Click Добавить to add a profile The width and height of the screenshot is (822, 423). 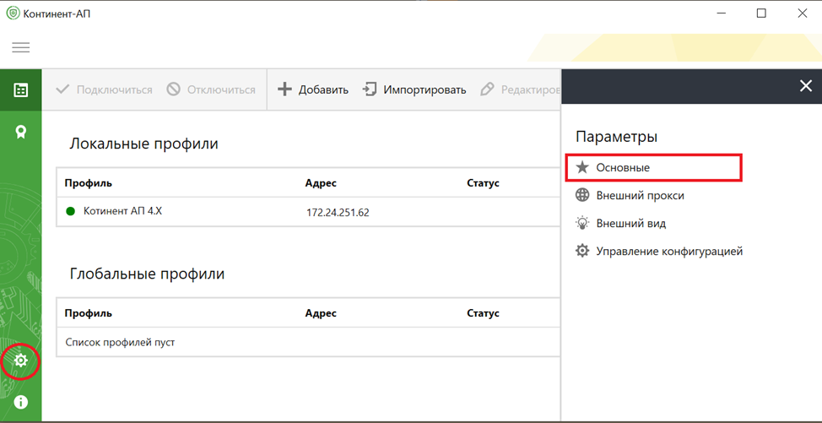(313, 89)
